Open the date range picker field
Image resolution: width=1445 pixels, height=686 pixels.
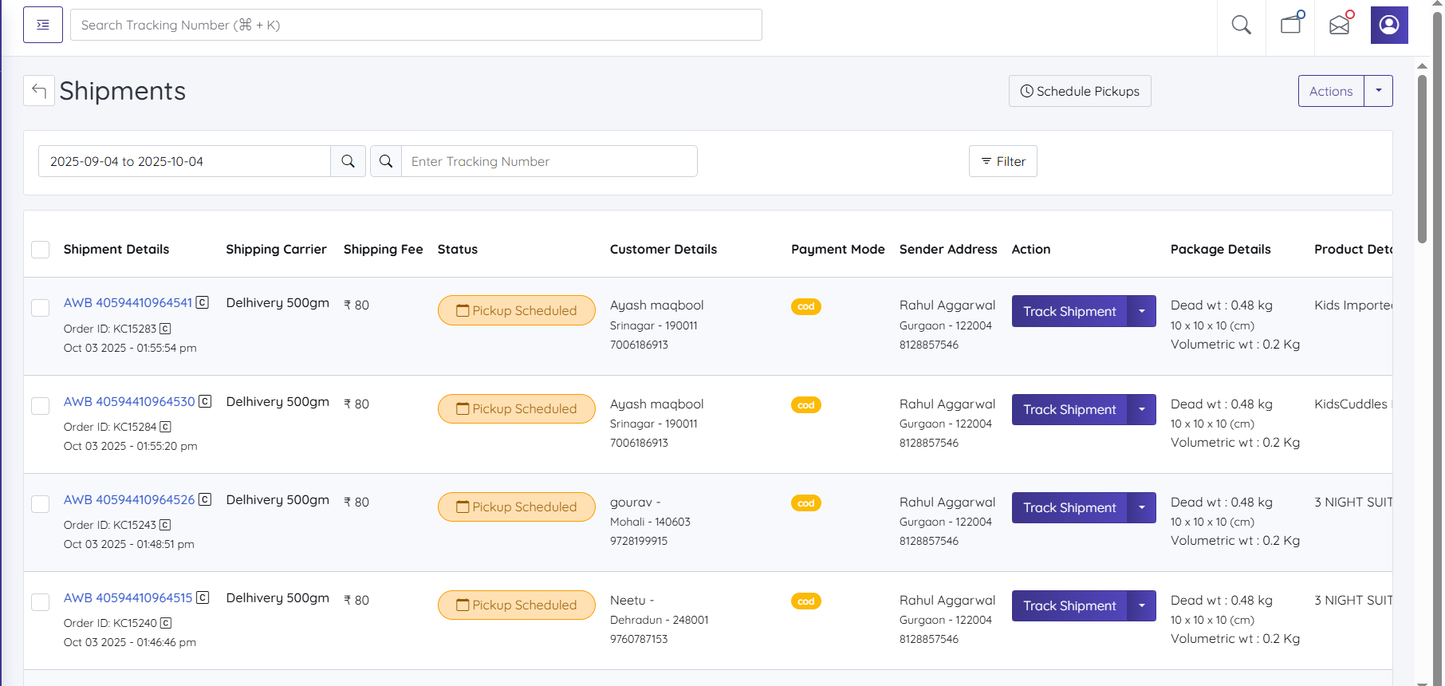coord(184,161)
